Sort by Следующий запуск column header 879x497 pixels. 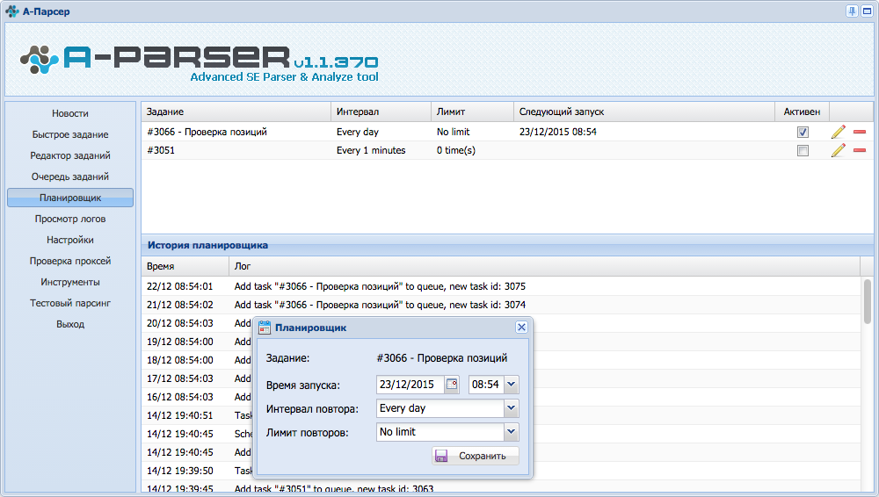tap(644, 112)
